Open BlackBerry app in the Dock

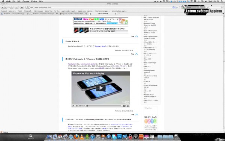[x=136, y=136]
